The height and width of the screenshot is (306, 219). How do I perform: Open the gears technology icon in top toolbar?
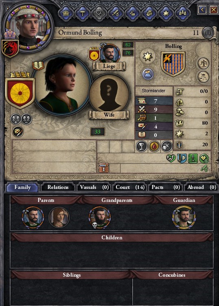(99, 13)
